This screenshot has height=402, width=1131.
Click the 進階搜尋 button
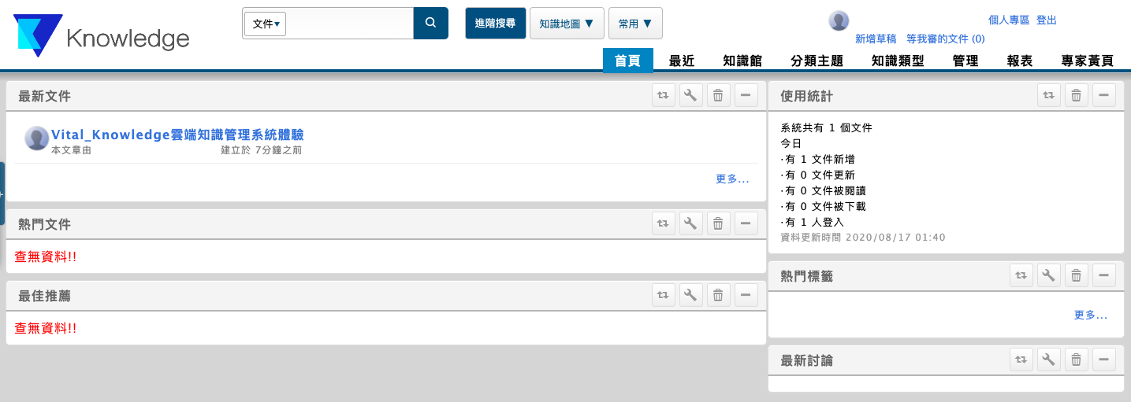[496, 24]
